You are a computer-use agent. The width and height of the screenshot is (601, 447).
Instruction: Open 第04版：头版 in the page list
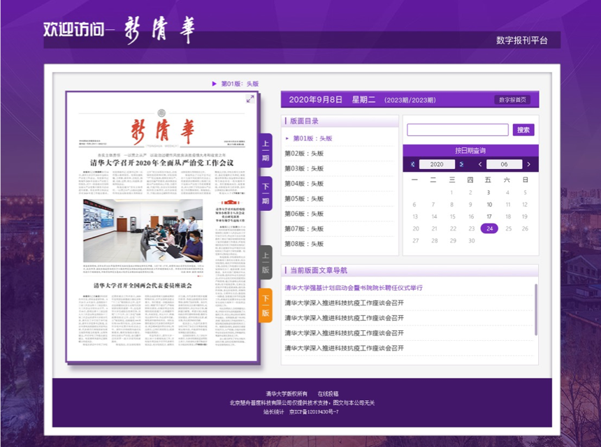click(x=304, y=184)
